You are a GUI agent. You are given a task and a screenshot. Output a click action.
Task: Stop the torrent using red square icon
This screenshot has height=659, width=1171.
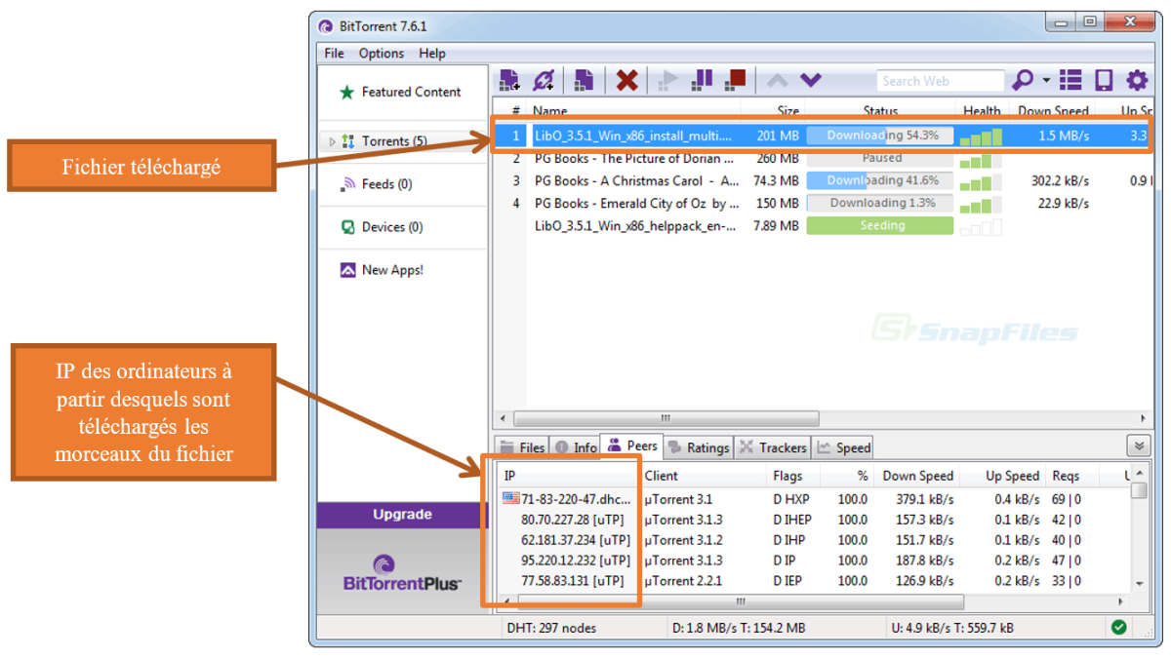736,81
